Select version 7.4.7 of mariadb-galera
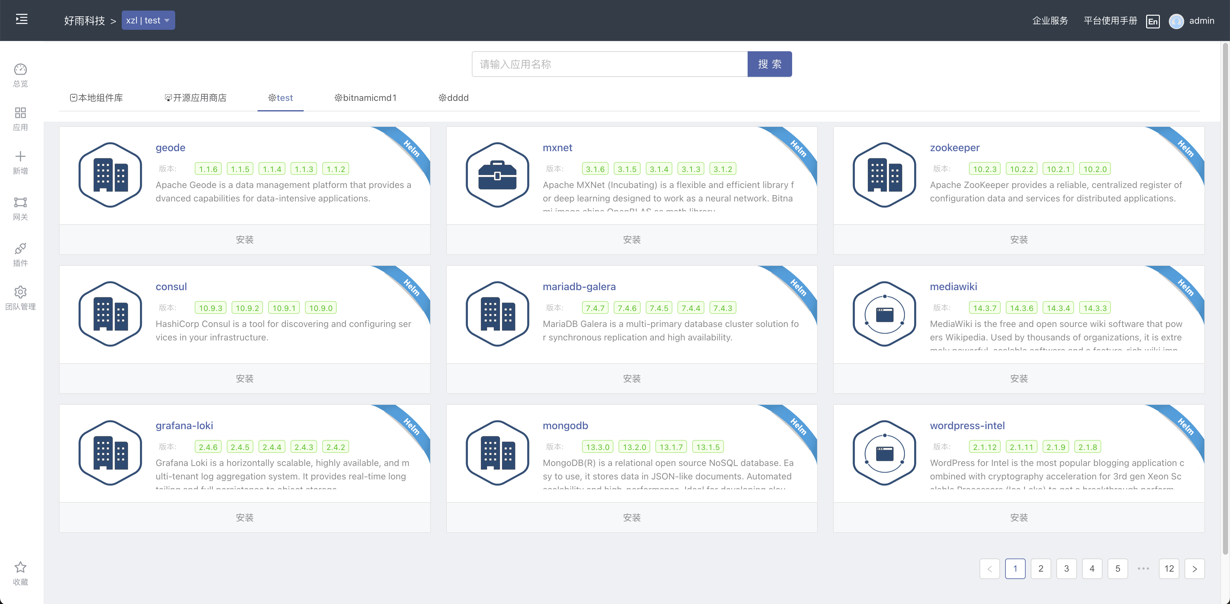Image resolution: width=1230 pixels, height=604 pixels. (595, 307)
